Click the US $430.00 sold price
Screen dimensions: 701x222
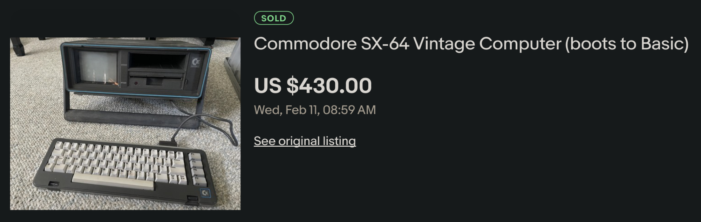313,86
